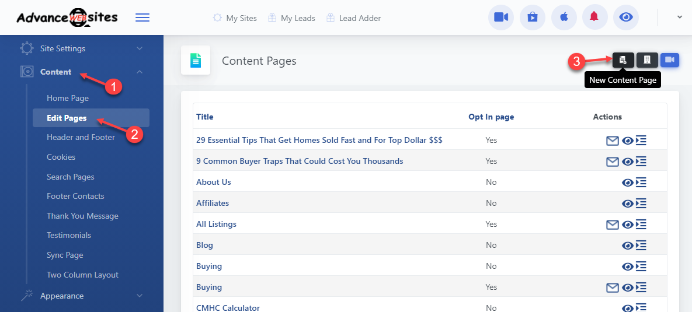Open the list menu icon for the About Us row
The width and height of the screenshot is (692, 312).
coord(641,183)
